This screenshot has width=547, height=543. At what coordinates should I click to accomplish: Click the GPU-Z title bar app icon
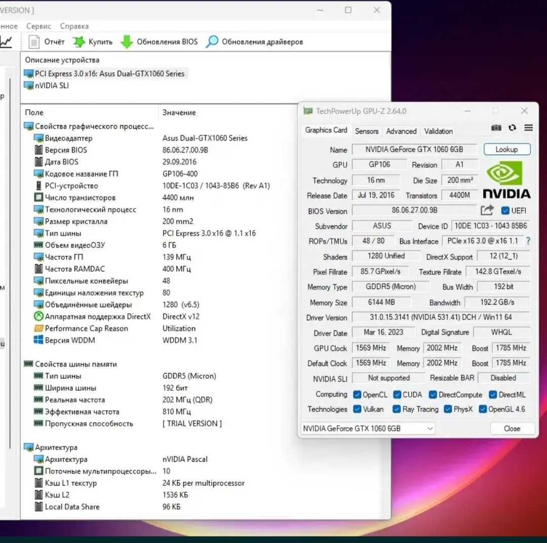308,111
